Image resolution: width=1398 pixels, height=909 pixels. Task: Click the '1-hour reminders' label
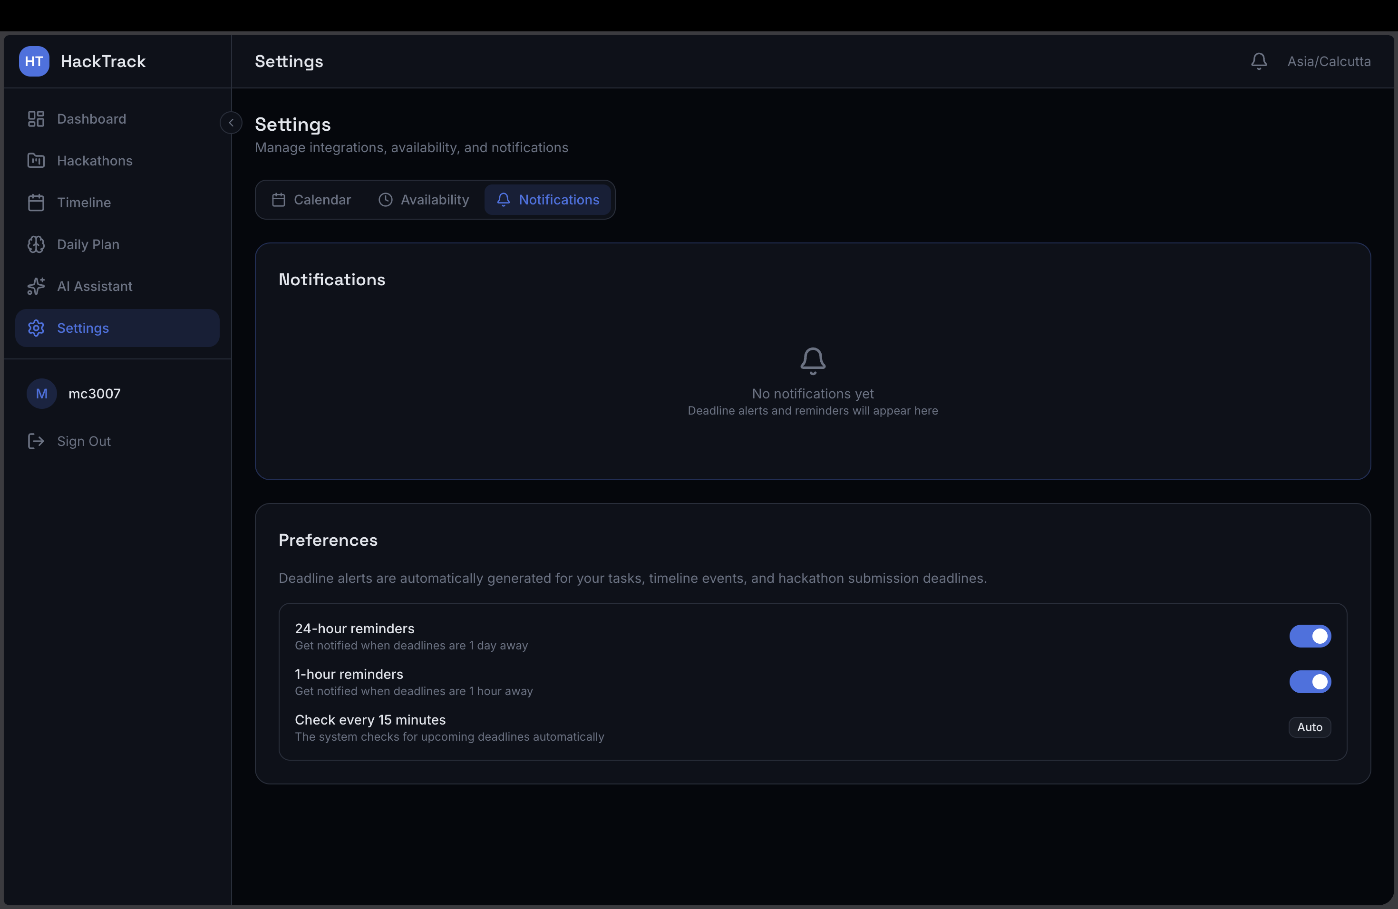[x=349, y=674]
